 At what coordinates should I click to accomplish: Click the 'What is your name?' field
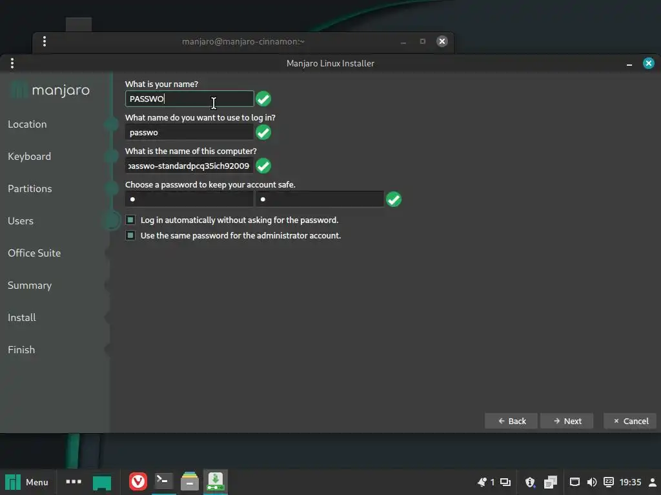[x=190, y=99]
